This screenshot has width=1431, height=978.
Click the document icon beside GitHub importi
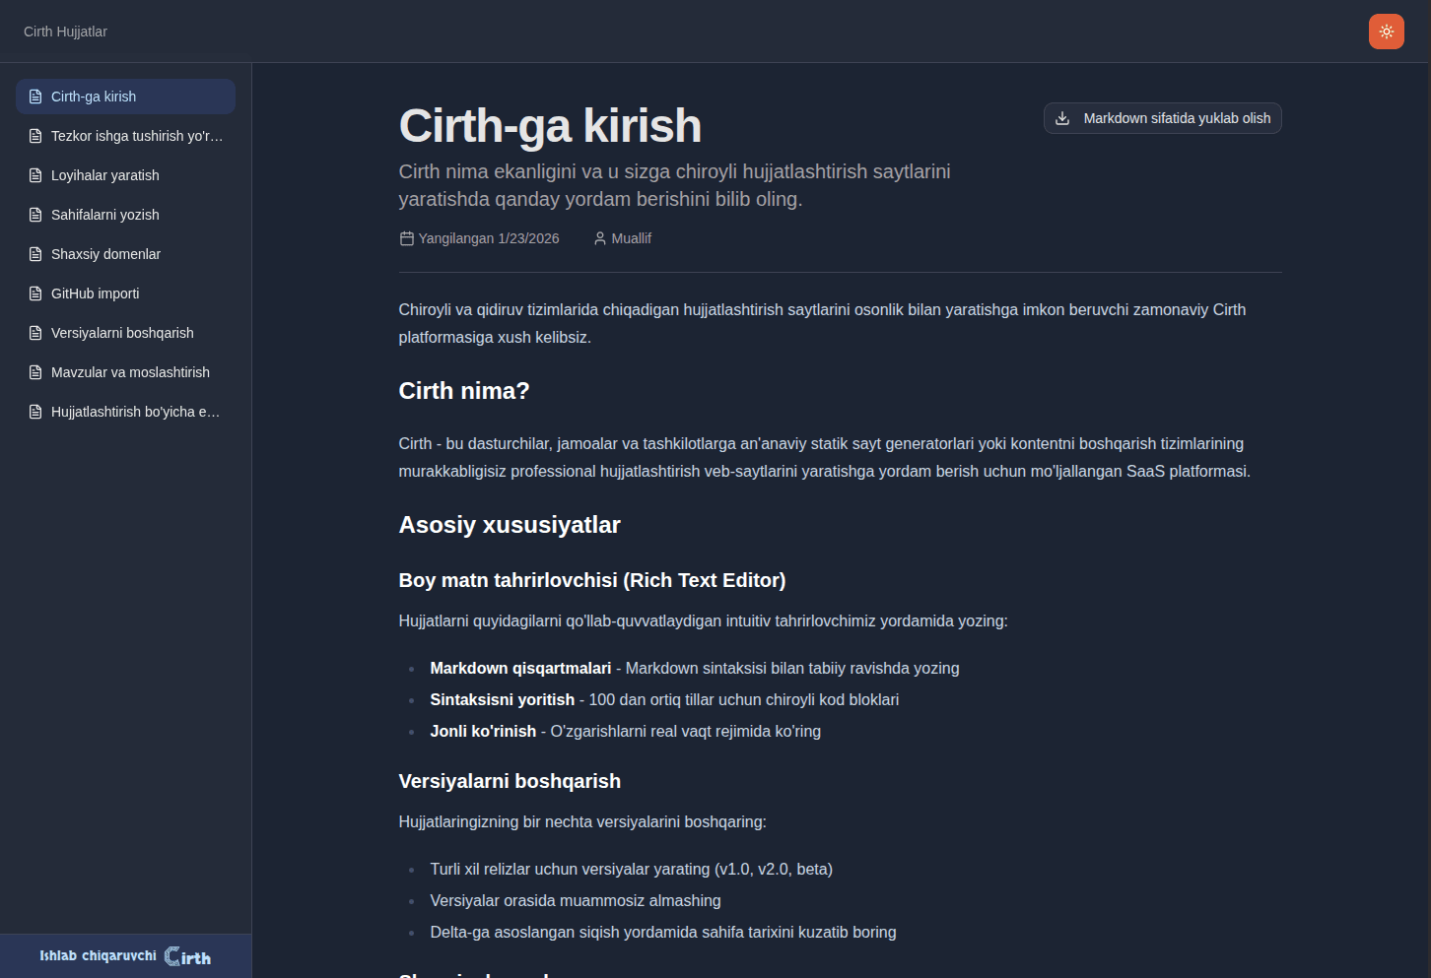(34, 293)
